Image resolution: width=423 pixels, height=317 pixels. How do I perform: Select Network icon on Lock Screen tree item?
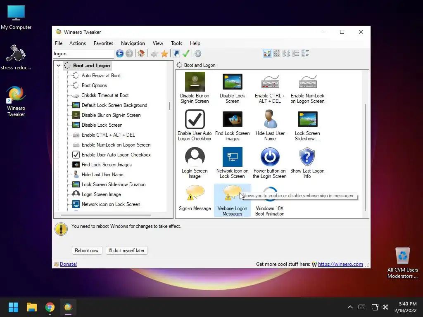tap(111, 204)
